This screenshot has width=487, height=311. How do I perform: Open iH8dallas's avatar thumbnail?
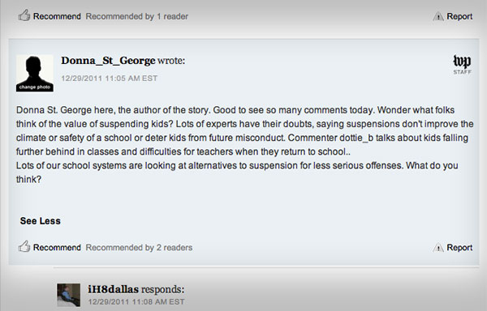coord(69,295)
